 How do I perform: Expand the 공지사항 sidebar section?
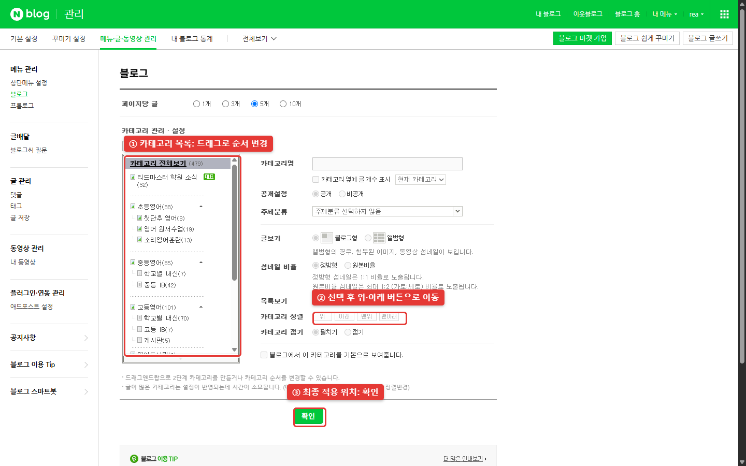(49, 338)
